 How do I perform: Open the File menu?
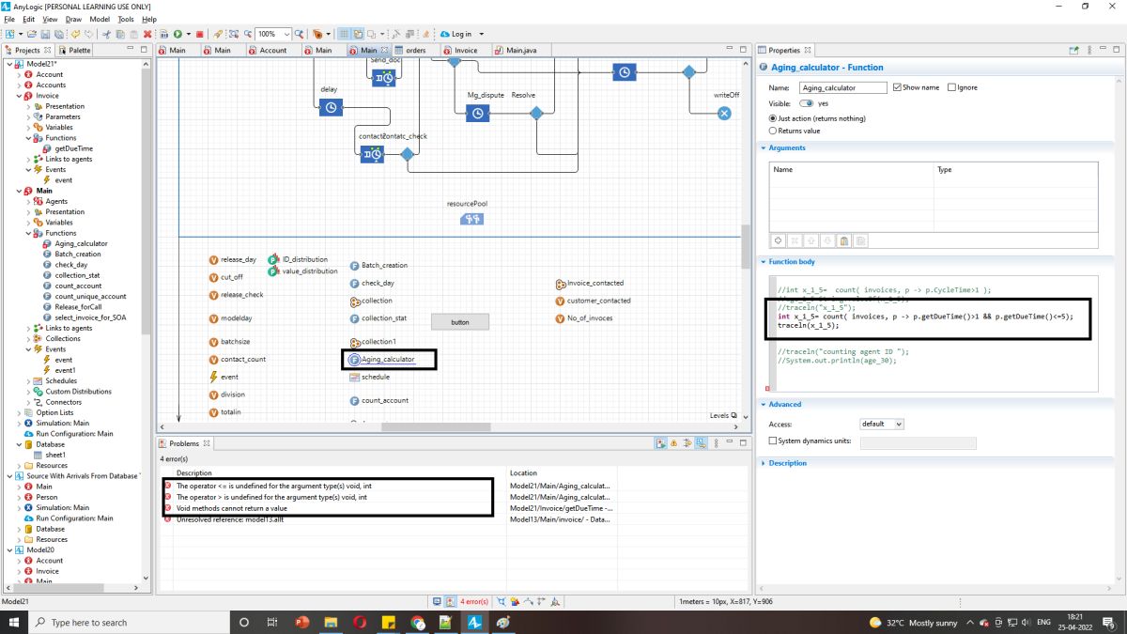click(9, 19)
